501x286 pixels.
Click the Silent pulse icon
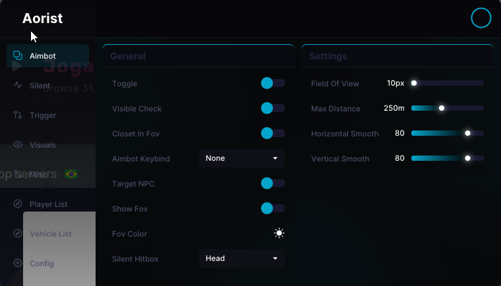click(18, 86)
